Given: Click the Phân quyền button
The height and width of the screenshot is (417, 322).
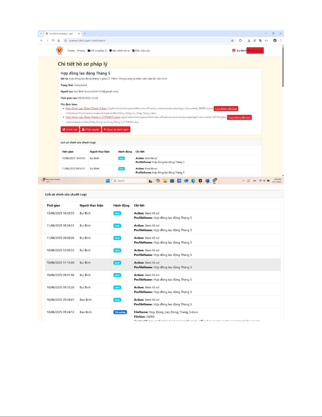Looking at the screenshot, I should [x=90, y=129].
